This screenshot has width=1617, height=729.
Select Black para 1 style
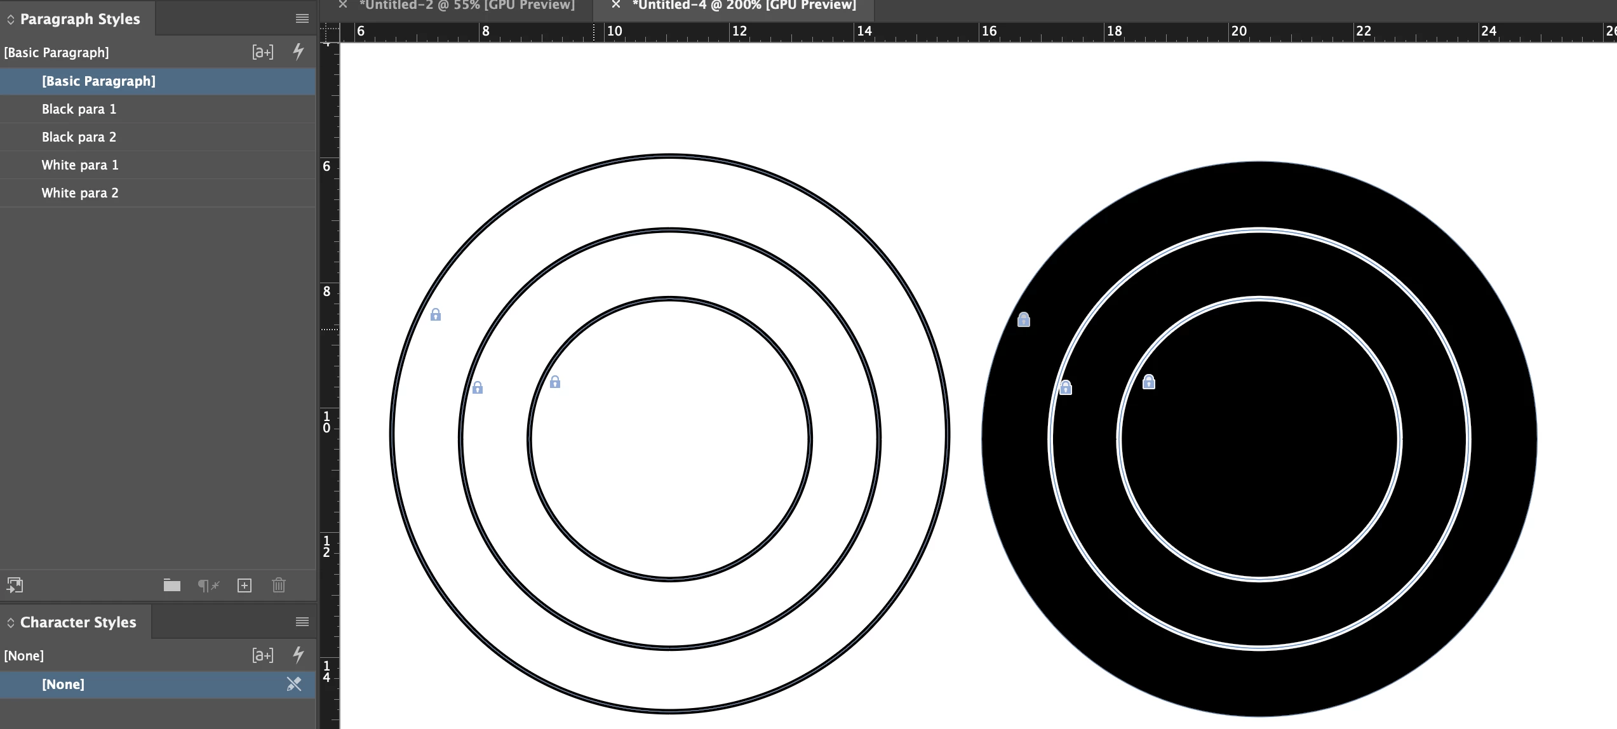tap(79, 109)
